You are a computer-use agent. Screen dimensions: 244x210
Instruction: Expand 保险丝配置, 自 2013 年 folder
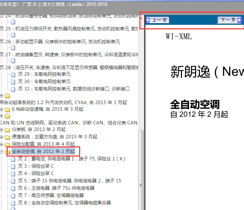coord(1,144)
